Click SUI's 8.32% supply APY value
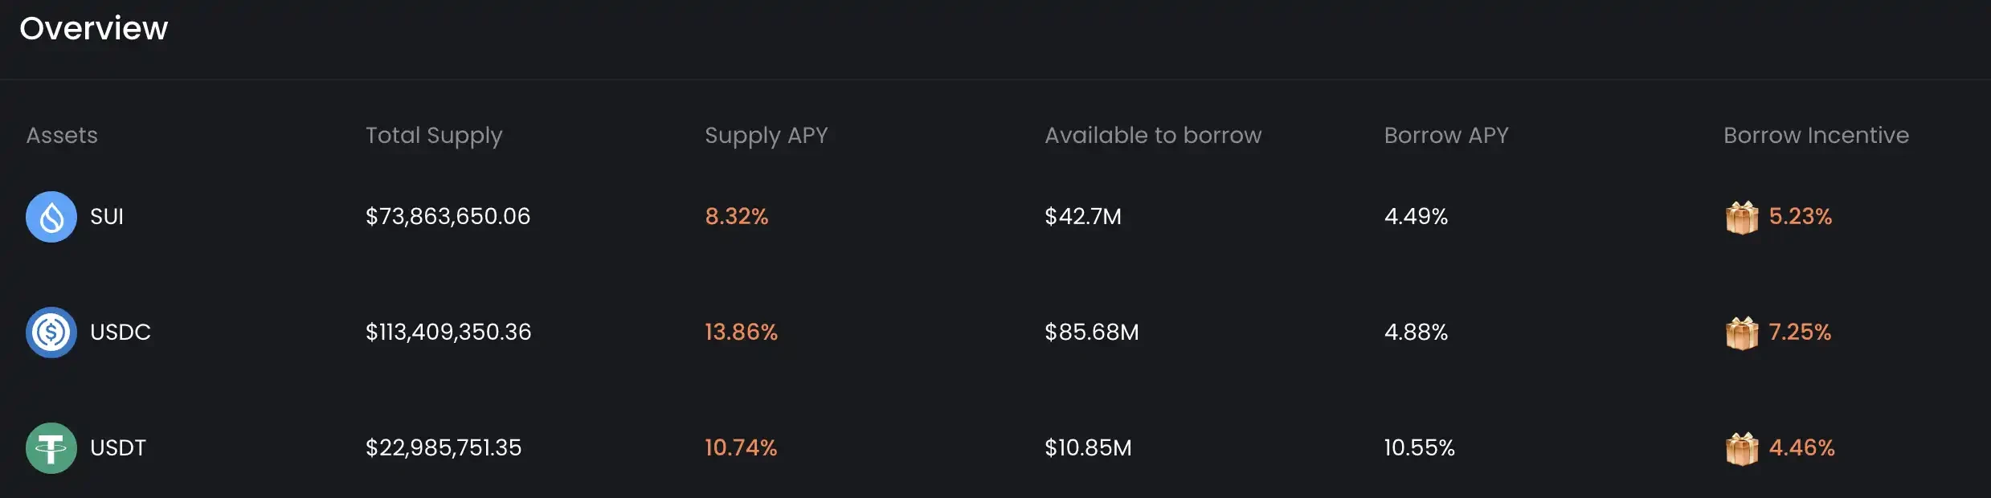The width and height of the screenshot is (1991, 498). [735, 216]
